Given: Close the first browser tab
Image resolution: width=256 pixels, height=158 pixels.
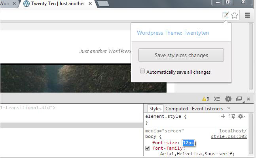Looking at the screenshot, I should coord(14,4).
